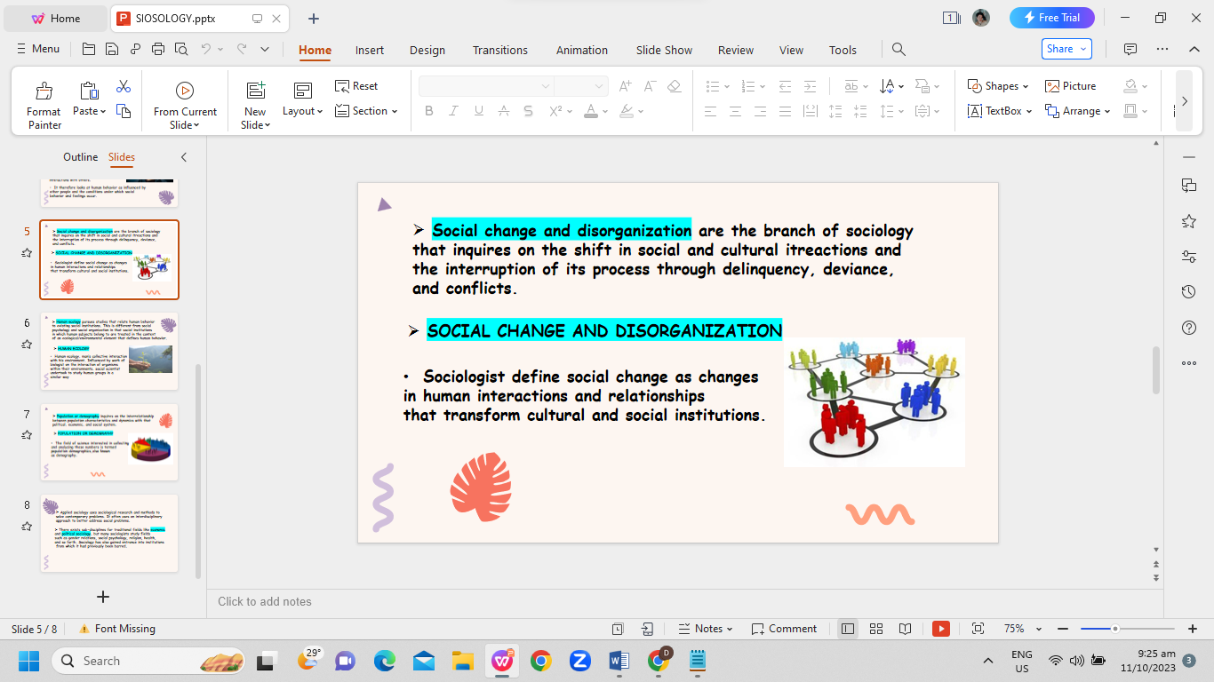Image resolution: width=1214 pixels, height=682 pixels.
Task: Adjust the zoom slider handle
Action: 1114,629
